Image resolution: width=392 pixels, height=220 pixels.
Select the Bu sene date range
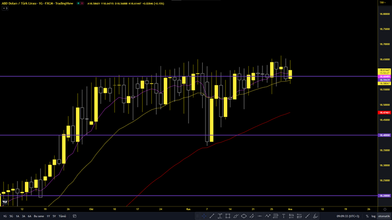[39, 216]
